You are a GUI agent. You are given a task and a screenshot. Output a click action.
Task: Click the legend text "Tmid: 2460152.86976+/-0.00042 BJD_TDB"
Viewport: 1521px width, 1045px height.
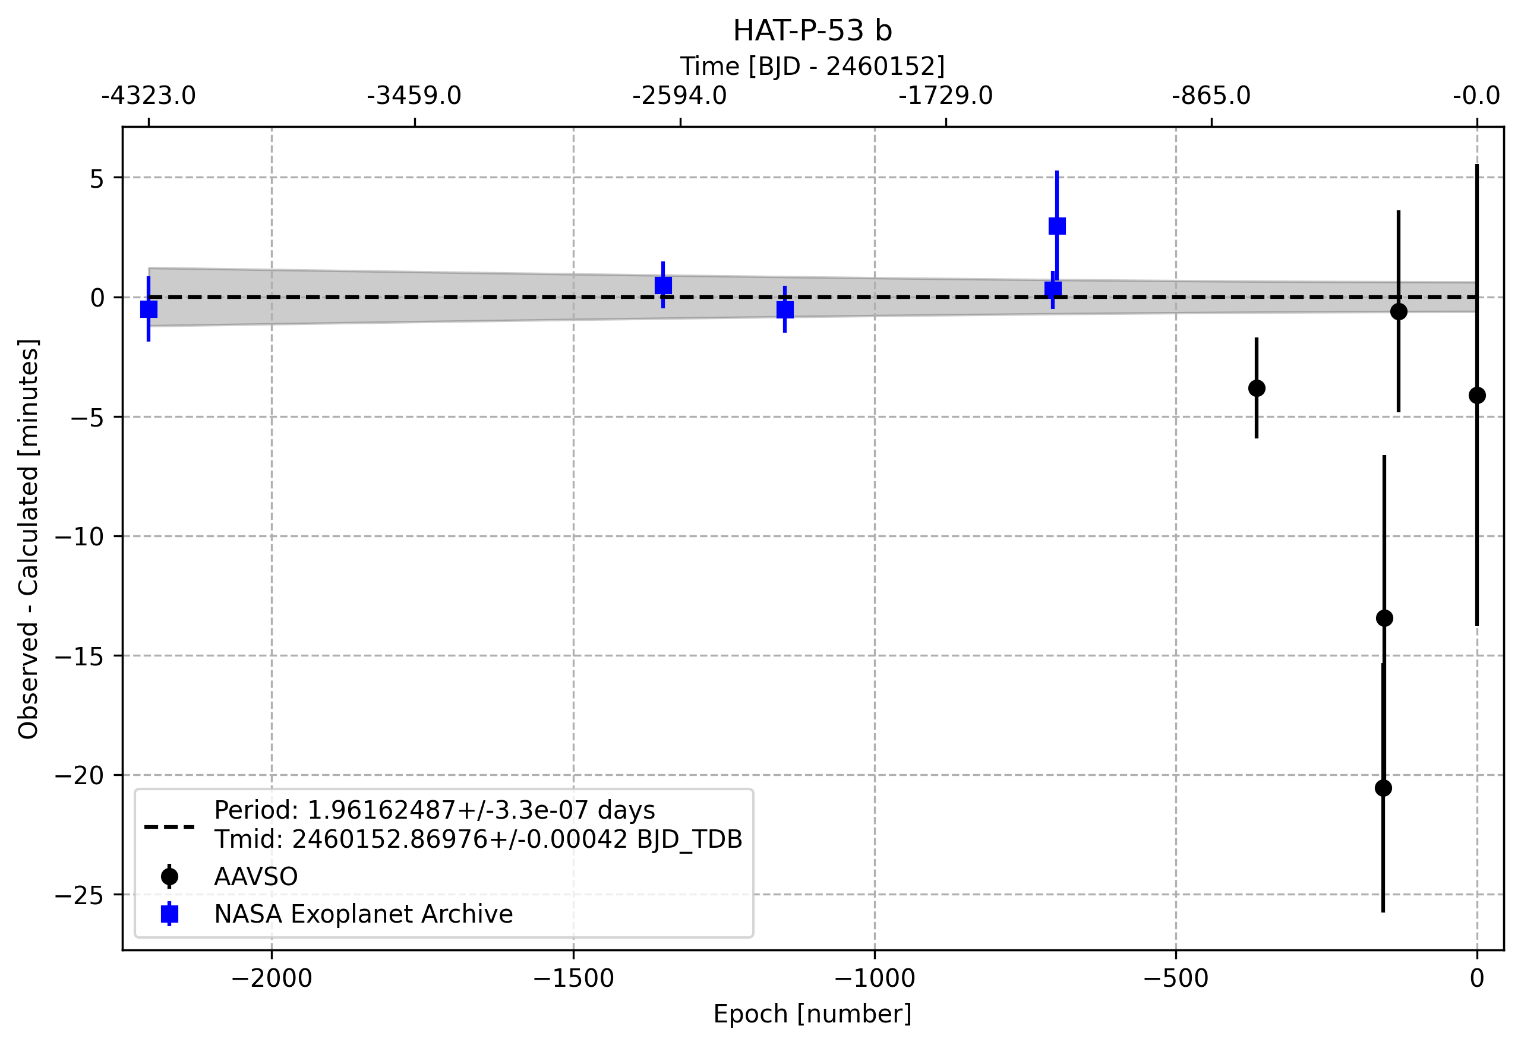pos(478,839)
